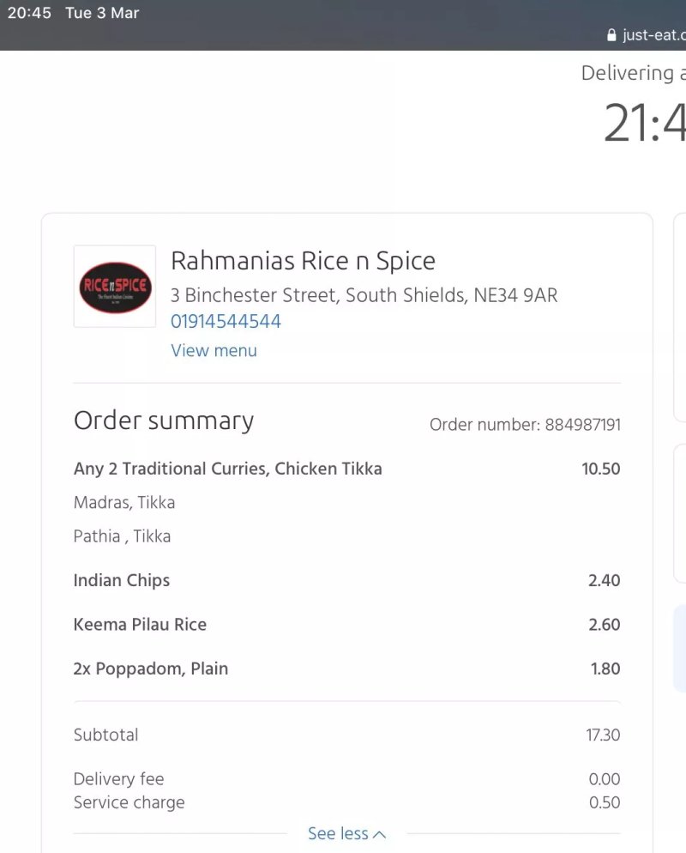Collapse order details with See less
This screenshot has height=853, width=686.
point(346,833)
